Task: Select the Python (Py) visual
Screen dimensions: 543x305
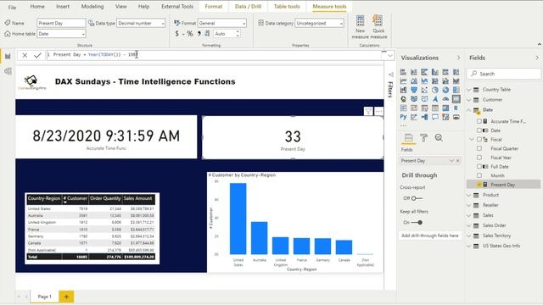Action: (x=404, y=117)
